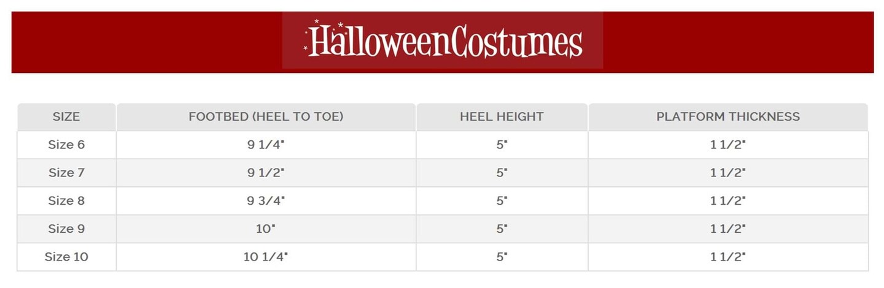Viewport: 884px width, 288px height.
Task: Click the 10 1/4" footbed value
Action: [x=266, y=257]
